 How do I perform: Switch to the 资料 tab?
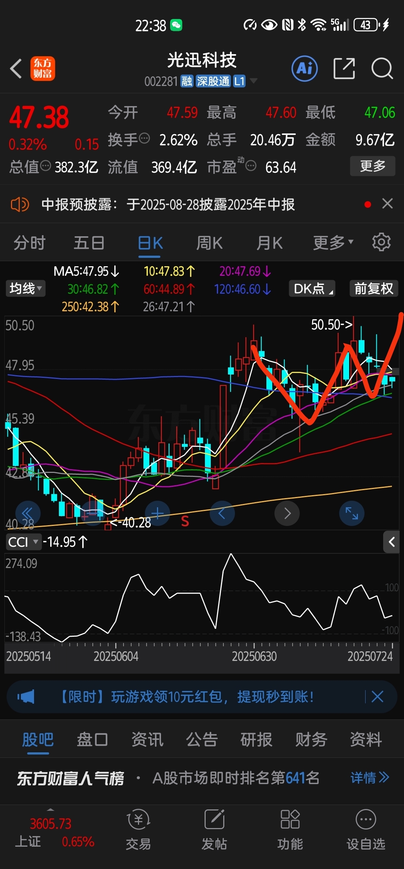[366, 740]
